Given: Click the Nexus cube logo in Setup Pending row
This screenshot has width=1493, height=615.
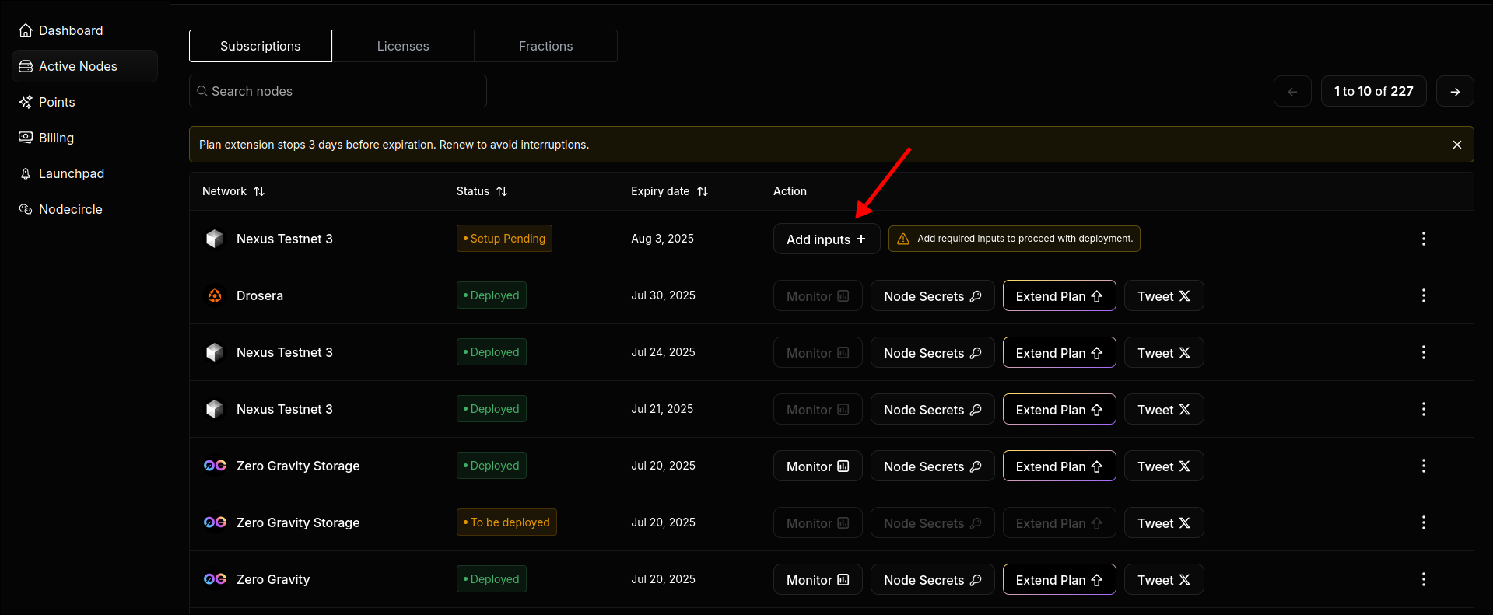Looking at the screenshot, I should pyautogui.click(x=215, y=239).
